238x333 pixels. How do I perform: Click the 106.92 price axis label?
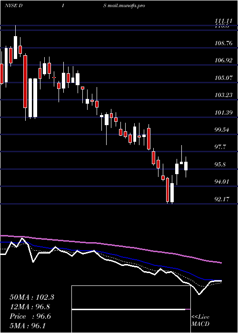tap(223, 60)
